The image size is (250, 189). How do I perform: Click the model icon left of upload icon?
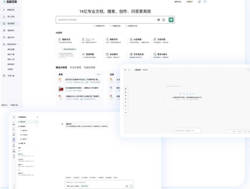pos(158,20)
